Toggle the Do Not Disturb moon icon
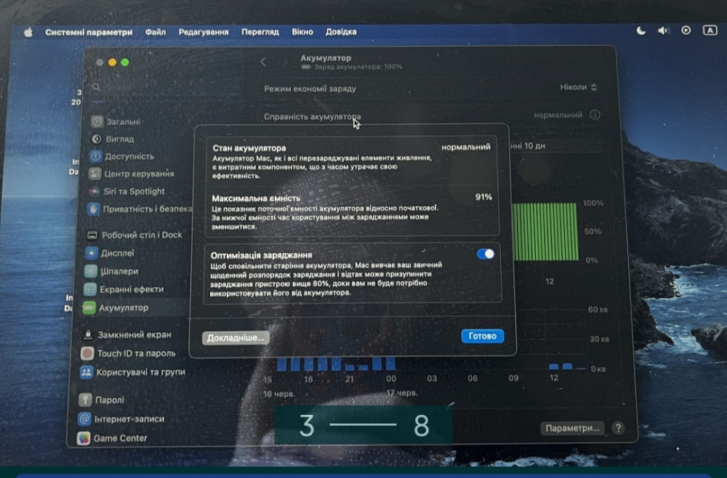Viewport: 727px width, 478px height. point(640,31)
